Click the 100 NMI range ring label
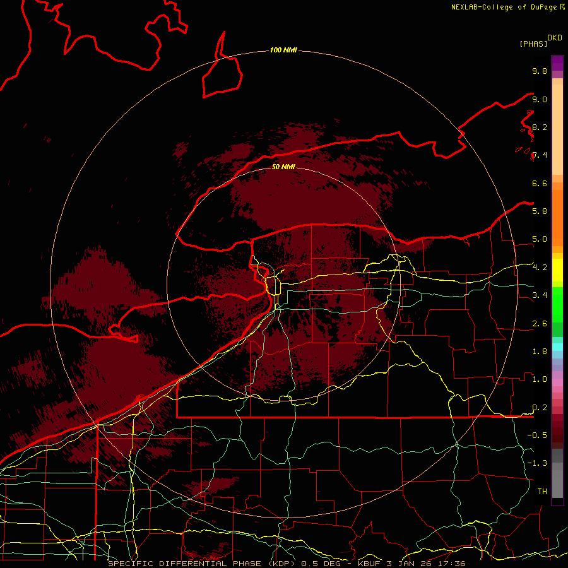 click(283, 50)
